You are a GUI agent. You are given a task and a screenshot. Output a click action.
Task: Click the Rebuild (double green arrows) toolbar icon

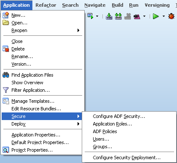pyautogui.click(x=118, y=16)
